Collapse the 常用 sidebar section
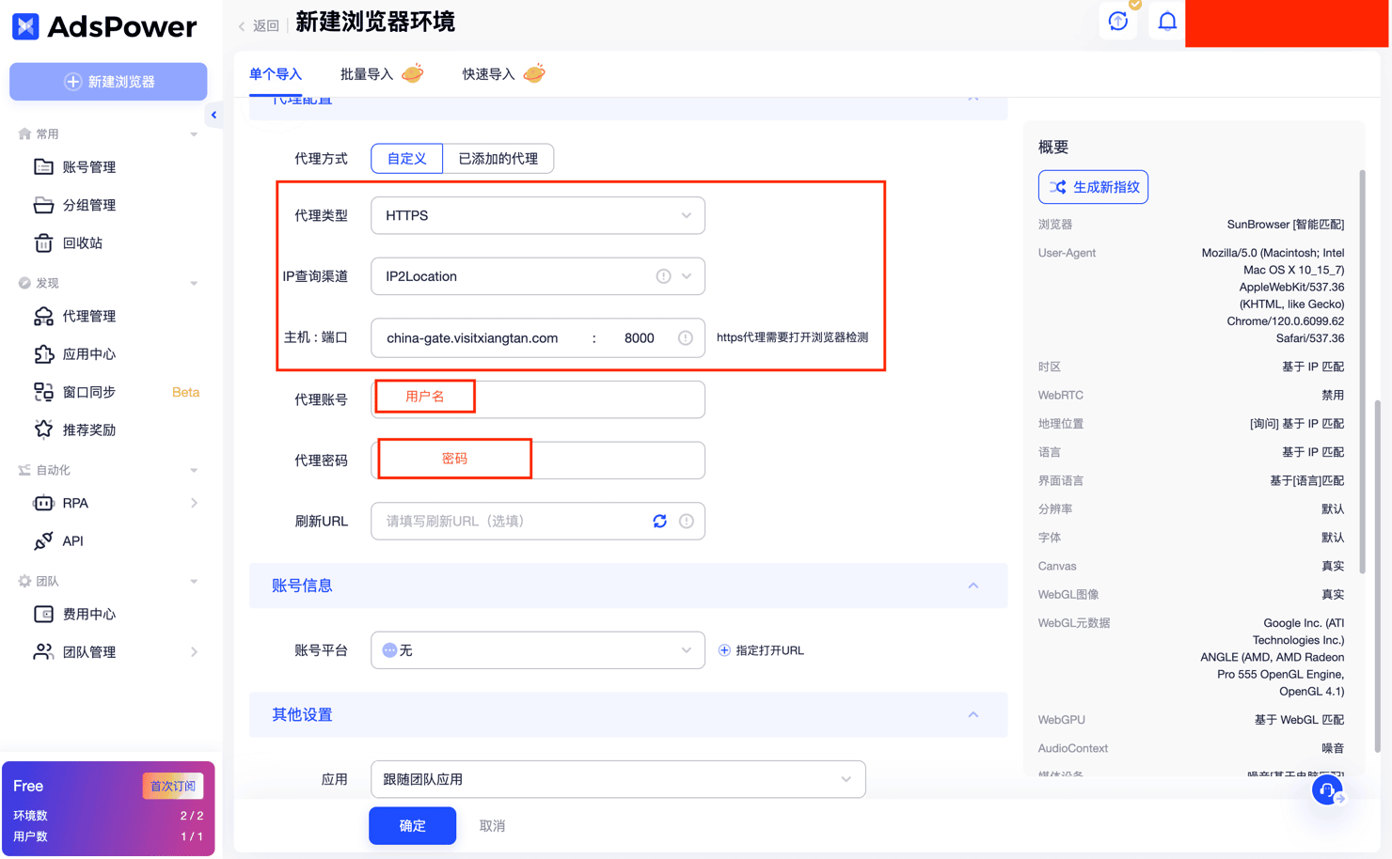The width and height of the screenshot is (1392, 859). pyautogui.click(x=194, y=134)
